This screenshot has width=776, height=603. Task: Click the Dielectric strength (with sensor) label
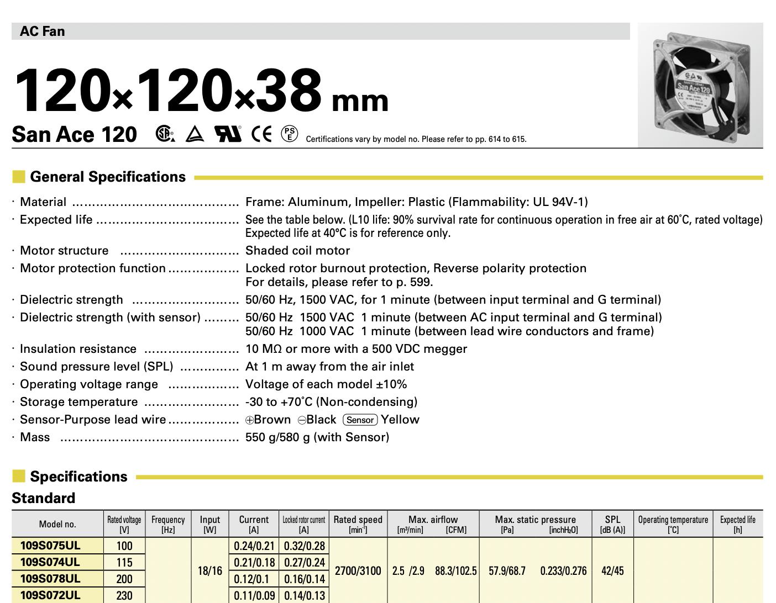pos(111,318)
